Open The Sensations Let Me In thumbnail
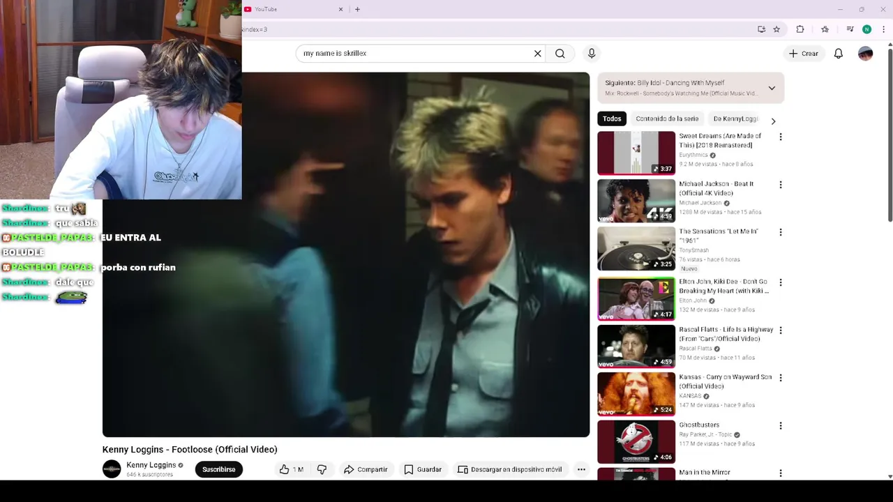Image resolution: width=893 pixels, height=502 pixels. (x=636, y=248)
